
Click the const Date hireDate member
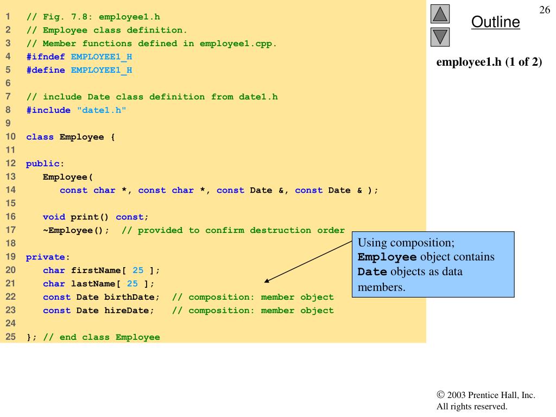[x=99, y=311]
